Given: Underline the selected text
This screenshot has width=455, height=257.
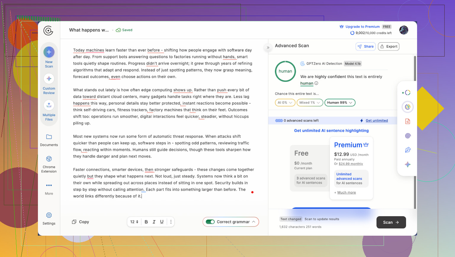Looking at the screenshot, I should point(162,222).
